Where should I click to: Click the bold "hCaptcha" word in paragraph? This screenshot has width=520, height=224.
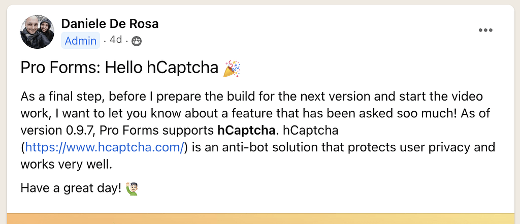(x=245, y=131)
